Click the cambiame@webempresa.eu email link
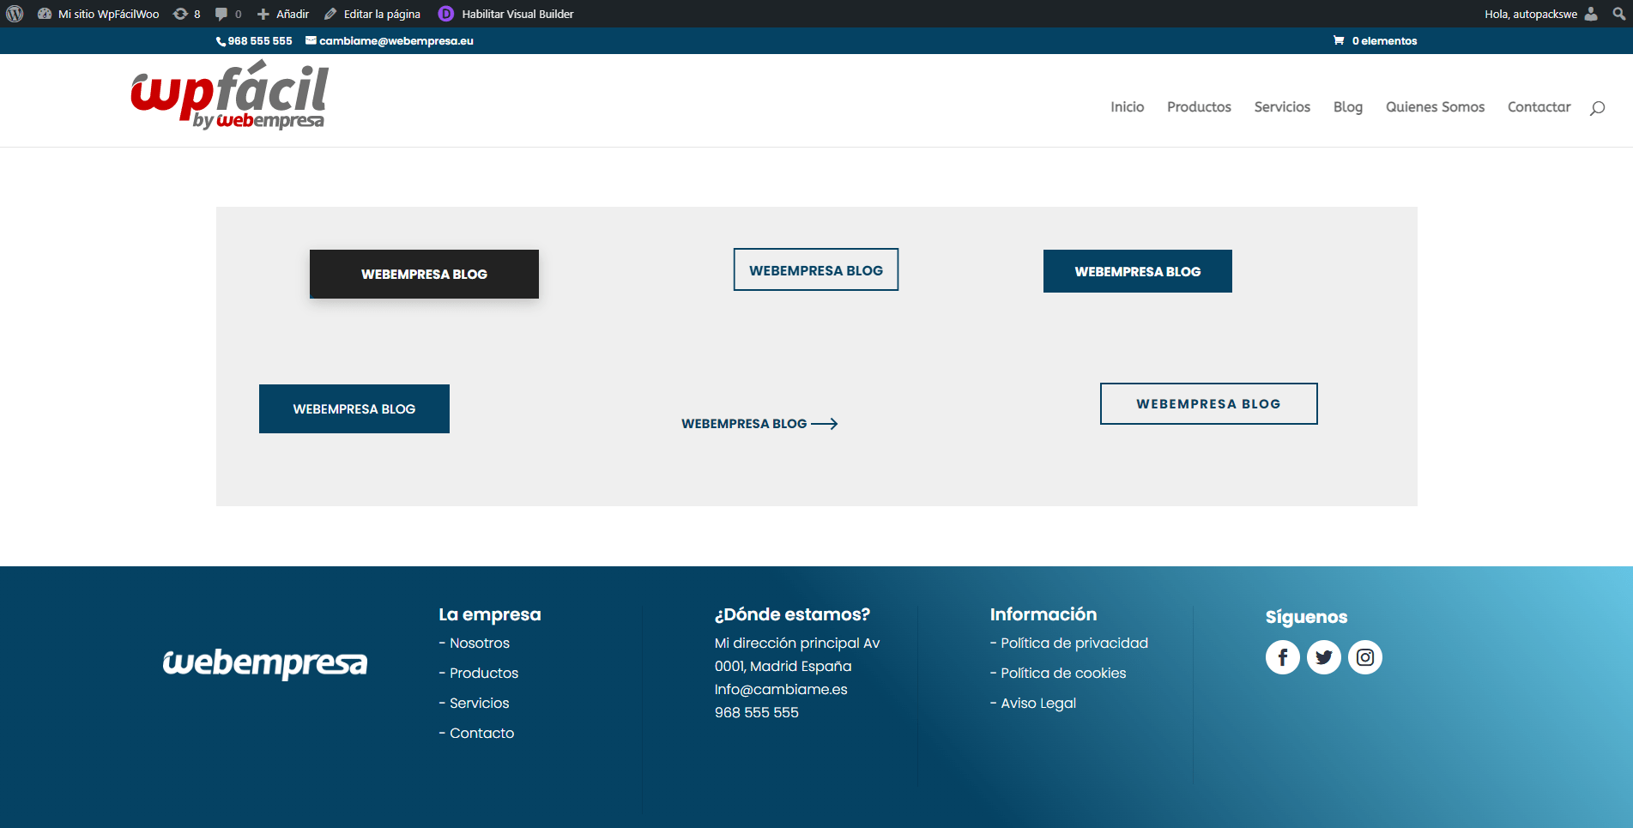 coord(390,41)
